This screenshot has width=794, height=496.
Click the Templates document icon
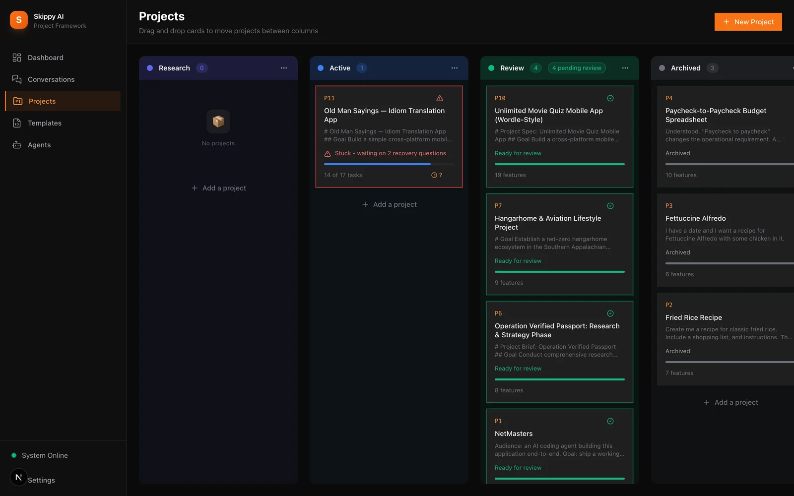[x=17, y=123]
